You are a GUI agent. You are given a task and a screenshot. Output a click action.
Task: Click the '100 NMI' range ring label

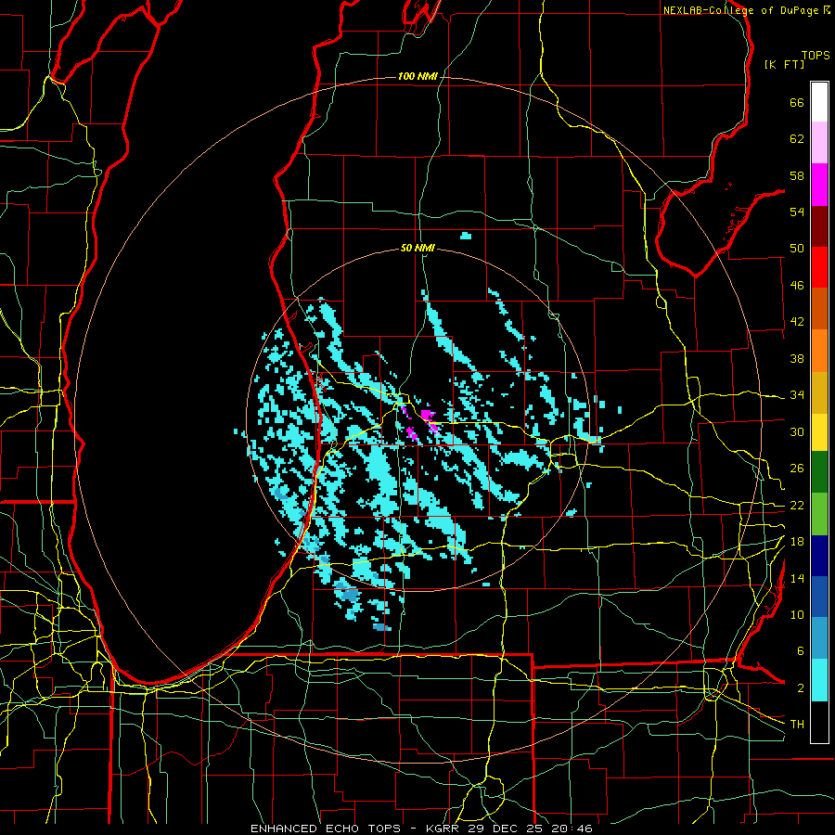click(417, 77)
